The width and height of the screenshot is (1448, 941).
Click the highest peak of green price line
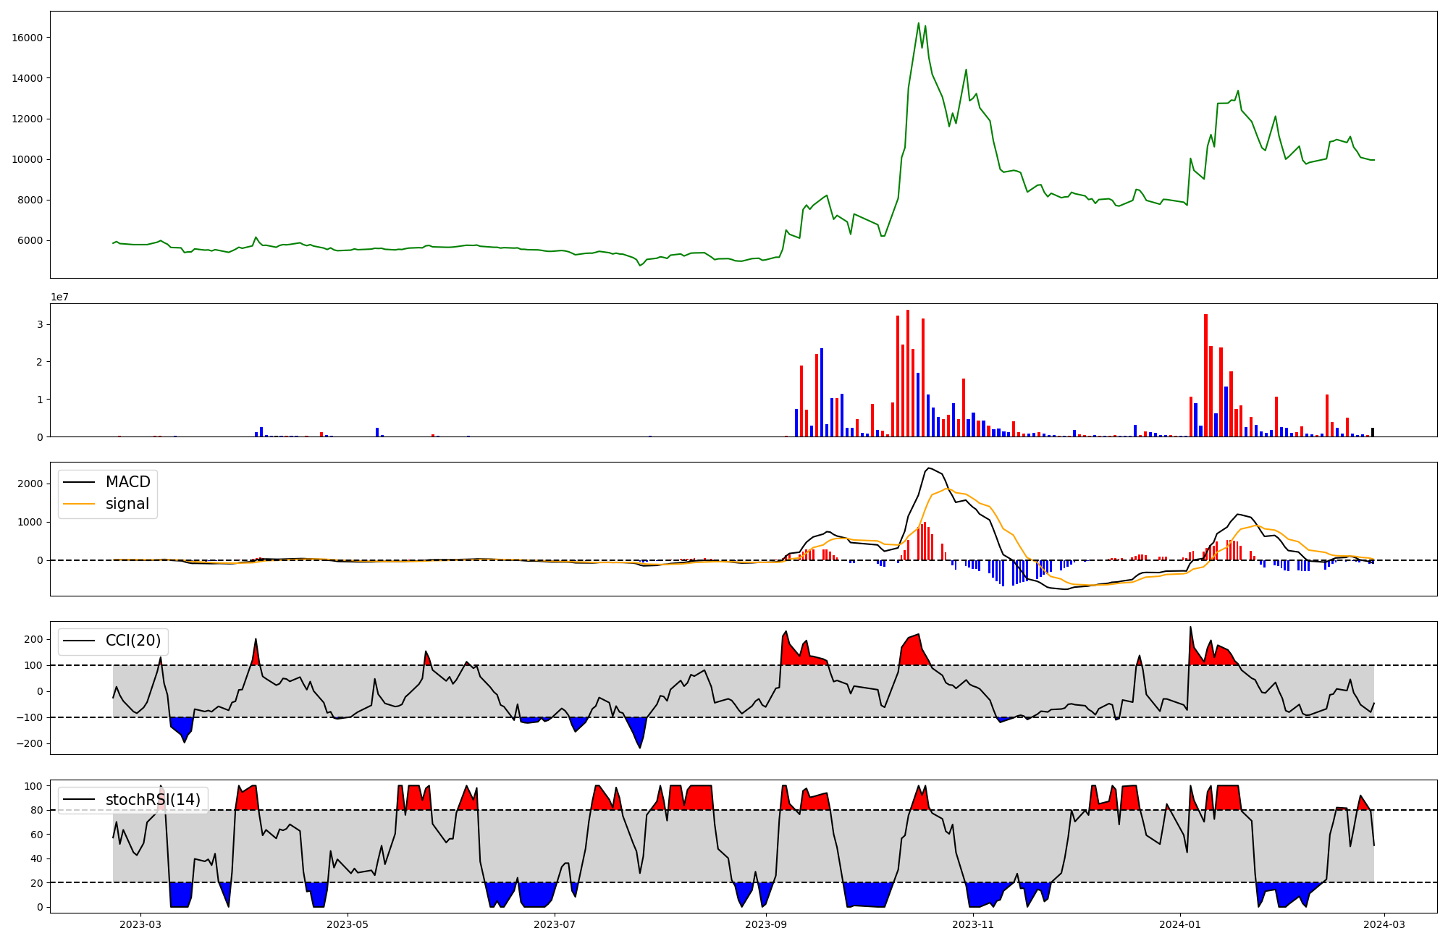[919, 23]
